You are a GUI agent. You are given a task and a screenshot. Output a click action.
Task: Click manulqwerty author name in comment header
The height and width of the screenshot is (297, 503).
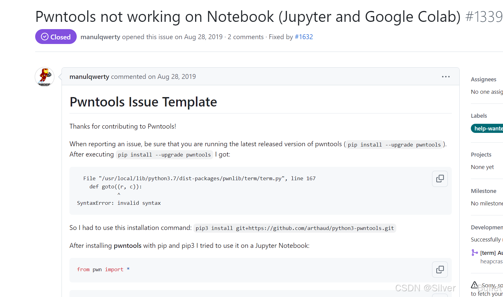(x=89, y=77)
